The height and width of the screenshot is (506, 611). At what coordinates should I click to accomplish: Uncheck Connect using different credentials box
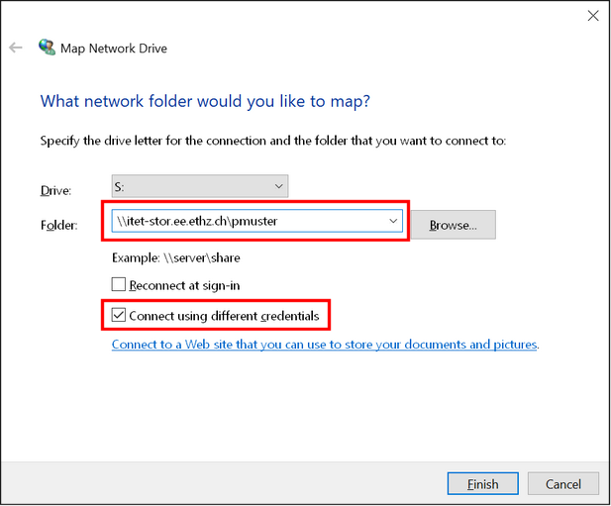pyautogui.click(x=119, y=315)
